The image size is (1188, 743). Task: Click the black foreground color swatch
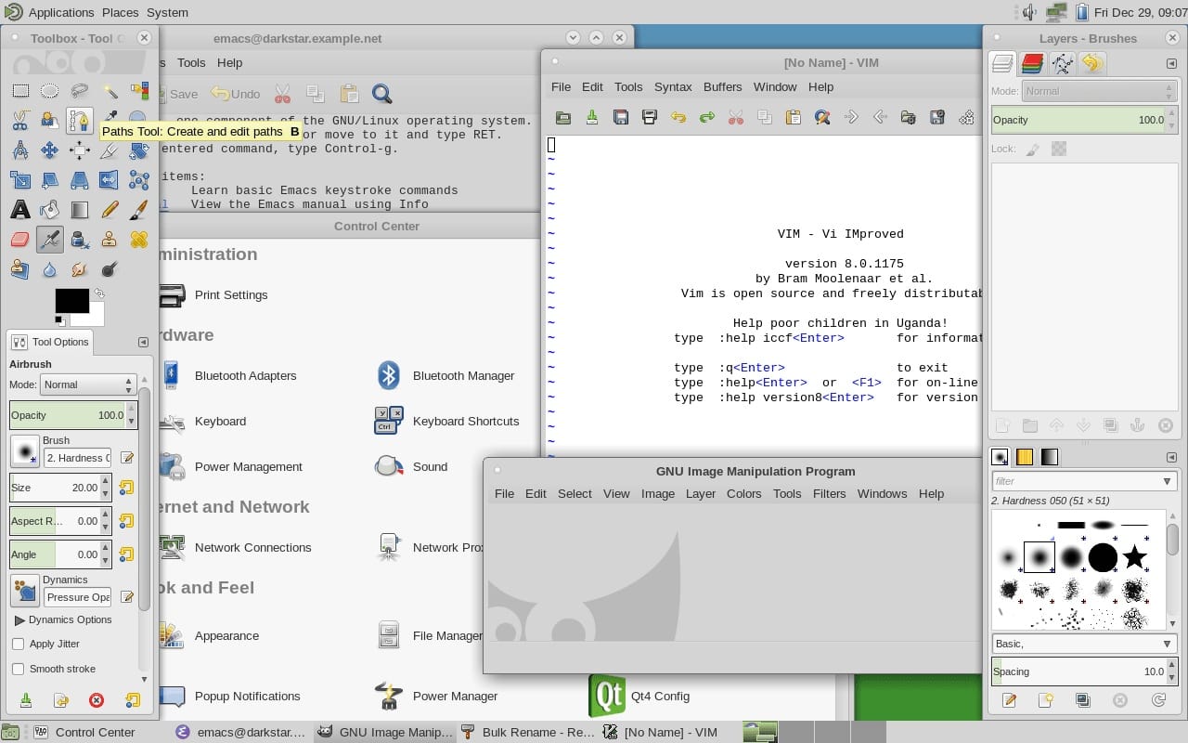tap(71, 300)
